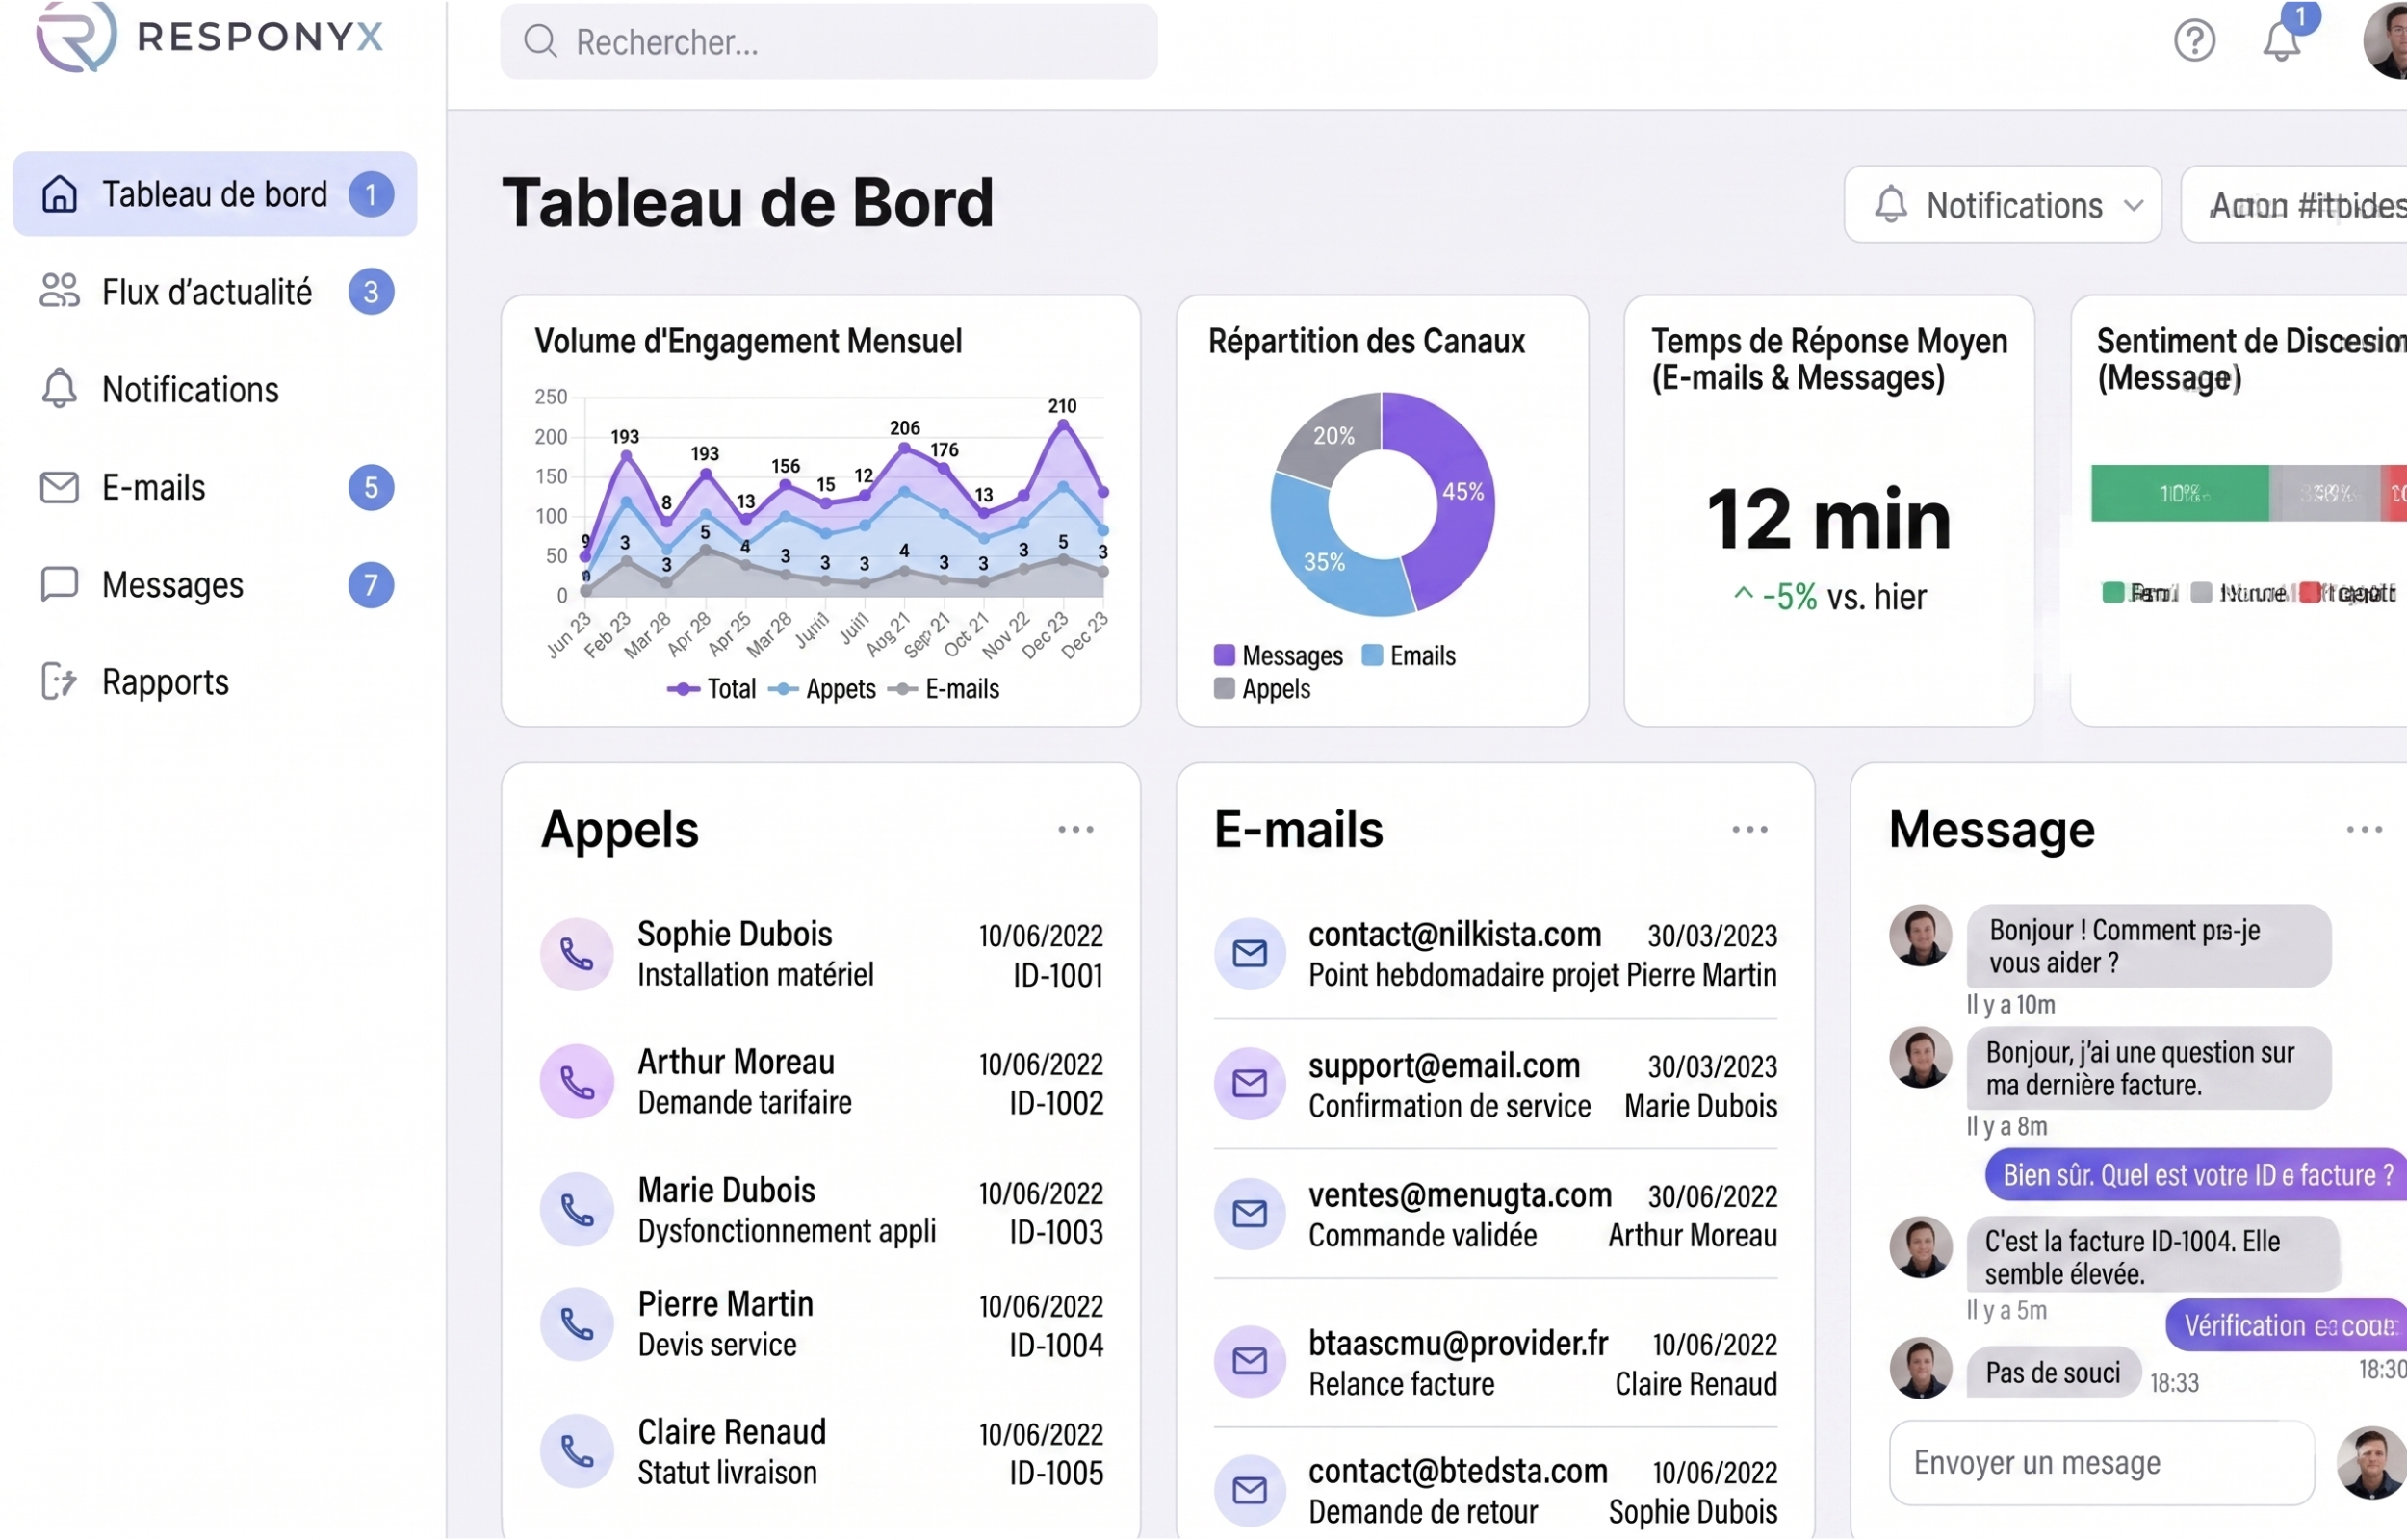Click the cut-off button beside Notifications dropdown
Image resolution: width=2407 pixels, height=1540 pixels.
pyautogui.click(x=2295, y=205)
